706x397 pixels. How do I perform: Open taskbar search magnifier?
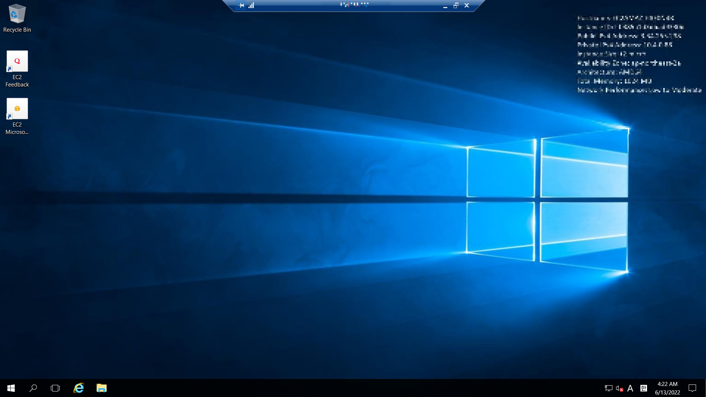33,388
